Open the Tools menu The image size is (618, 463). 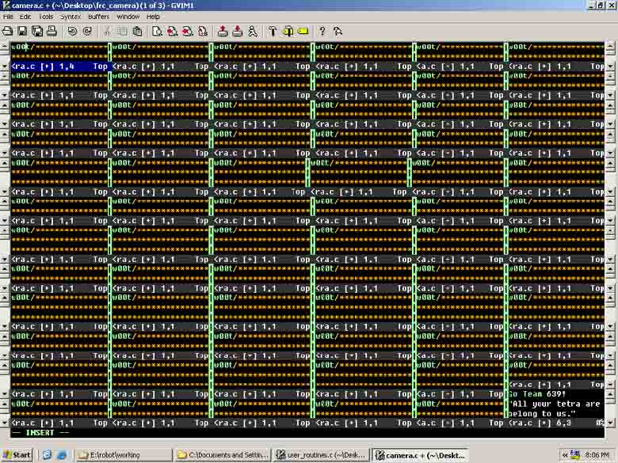click(x=46, y=17)
